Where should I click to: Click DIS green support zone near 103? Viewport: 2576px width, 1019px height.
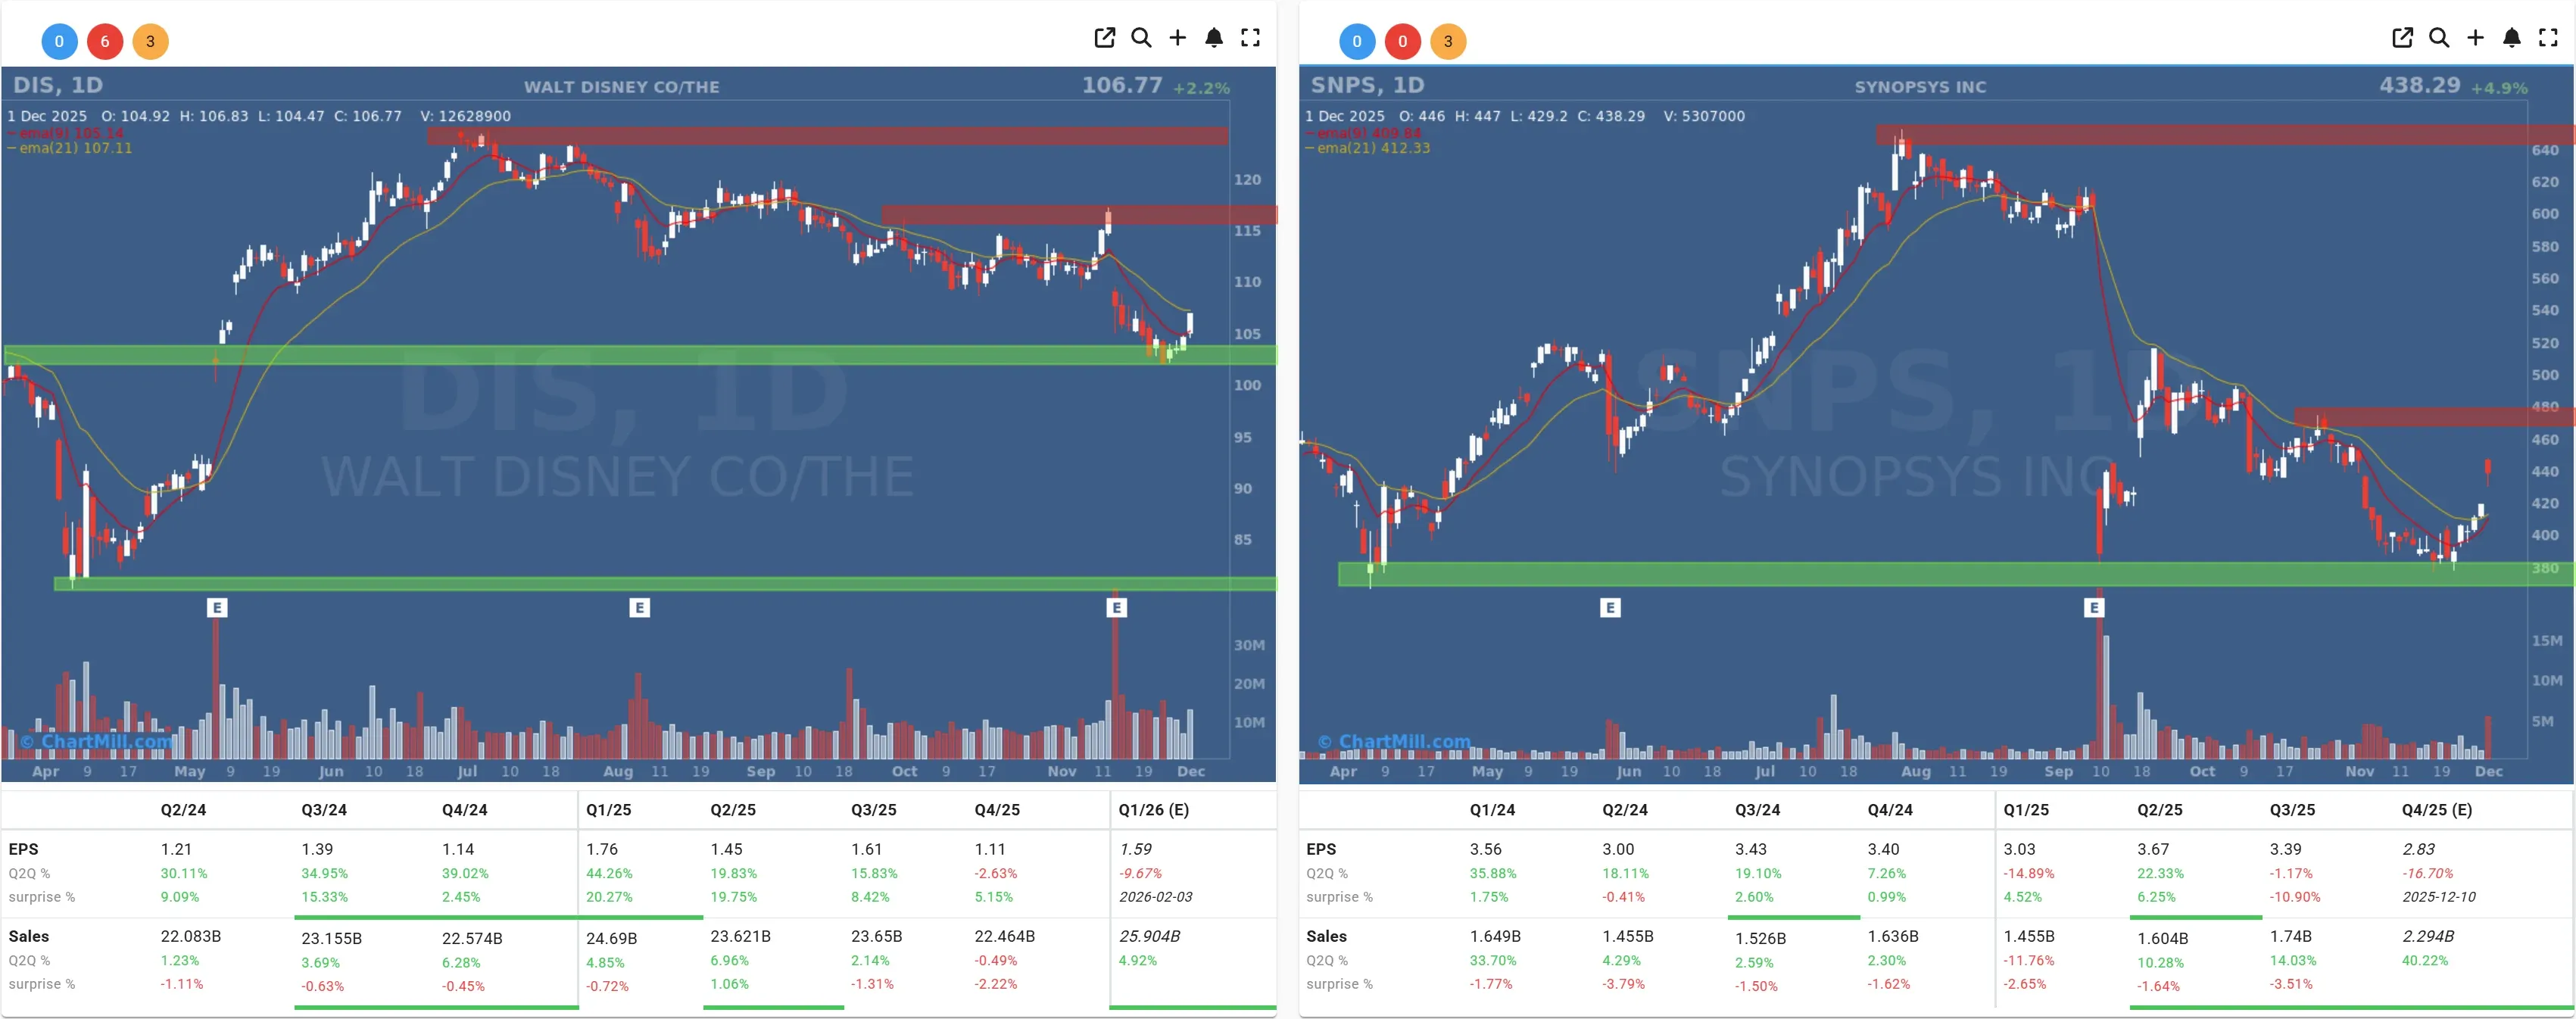[x=640, y=354]
